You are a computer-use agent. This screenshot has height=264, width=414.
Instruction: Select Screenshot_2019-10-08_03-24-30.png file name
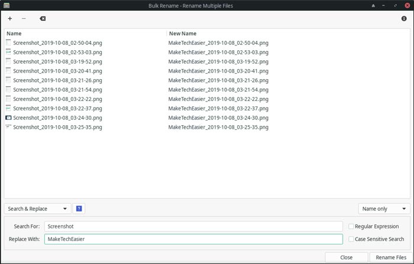[57, 118]
